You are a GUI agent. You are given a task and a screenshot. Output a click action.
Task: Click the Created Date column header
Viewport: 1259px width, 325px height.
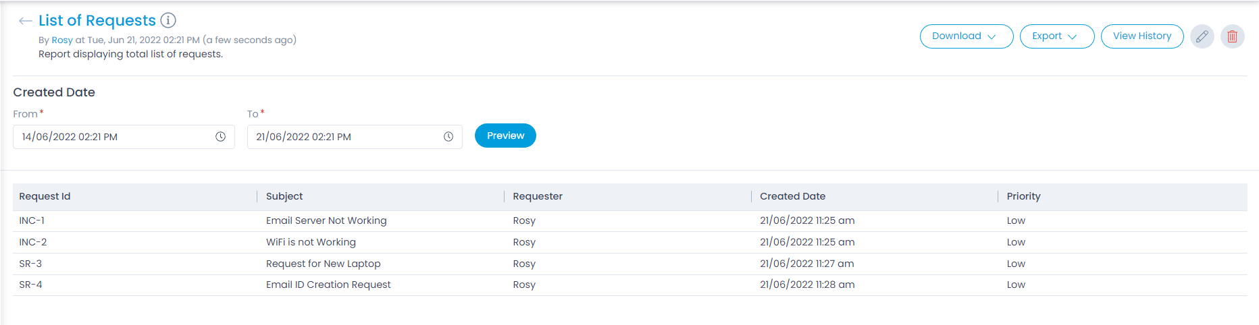(x=792, y=196)
